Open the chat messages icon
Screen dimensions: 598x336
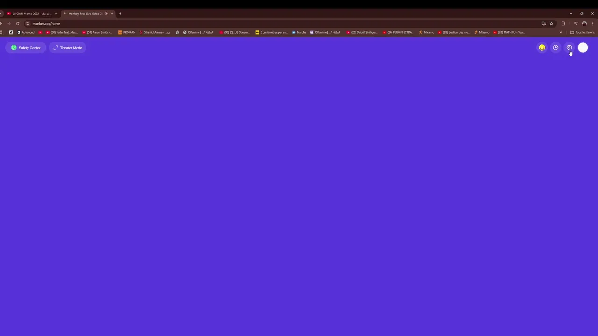pos(569,48)
